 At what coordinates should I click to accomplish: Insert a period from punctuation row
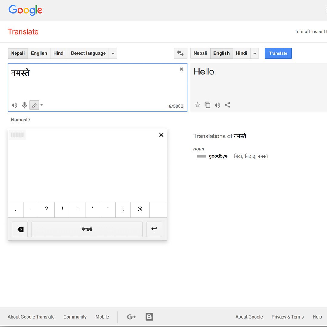coord(31,210)
